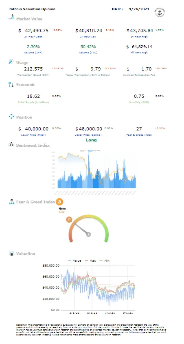
Task: Click the Valuation section icon
Action: point(11,254)
